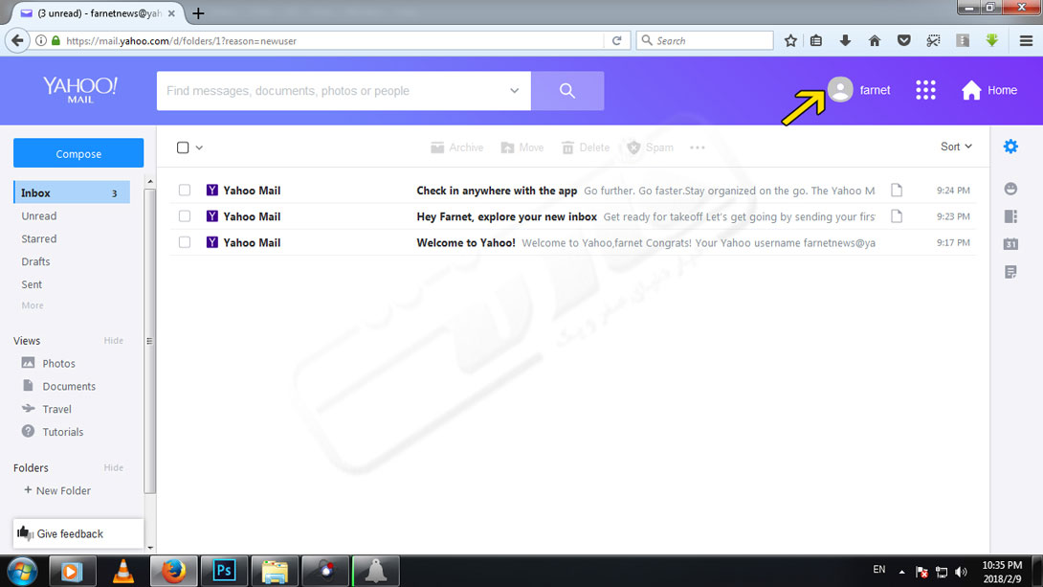The height and width of the screenshot is (587, 1043).
Task: Tick the select all messages checkbox
Action: tap(183, 147)
